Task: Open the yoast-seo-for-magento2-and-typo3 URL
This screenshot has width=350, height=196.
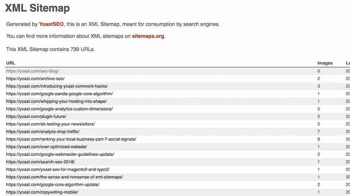Action: 58,170
